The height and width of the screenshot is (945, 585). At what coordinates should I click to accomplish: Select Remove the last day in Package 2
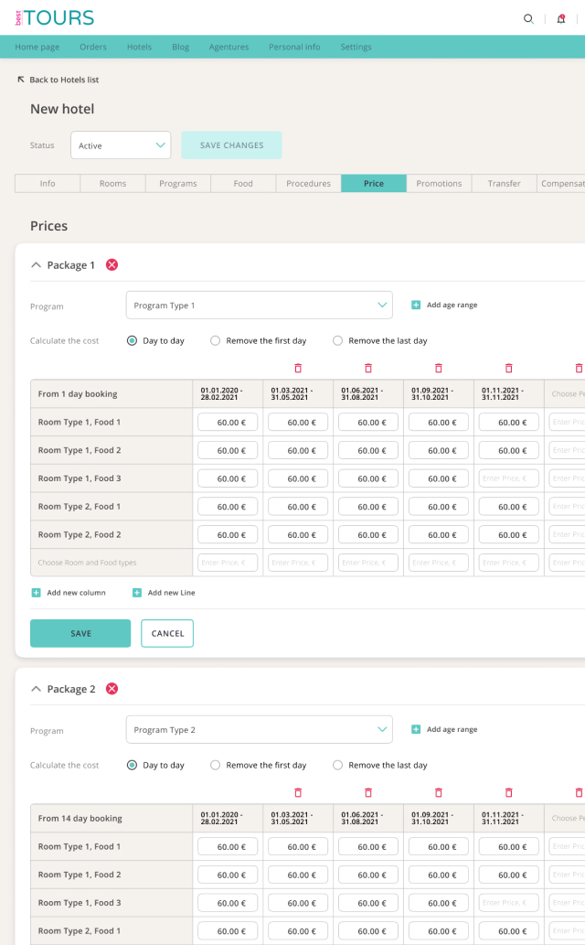point(338,765)
